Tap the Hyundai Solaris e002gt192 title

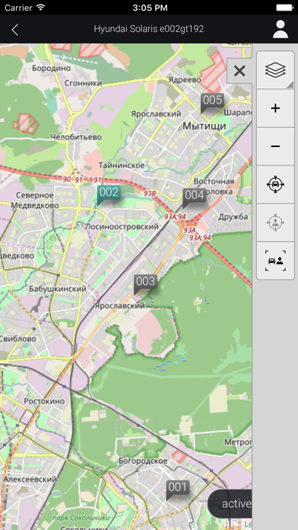point(149,29)
